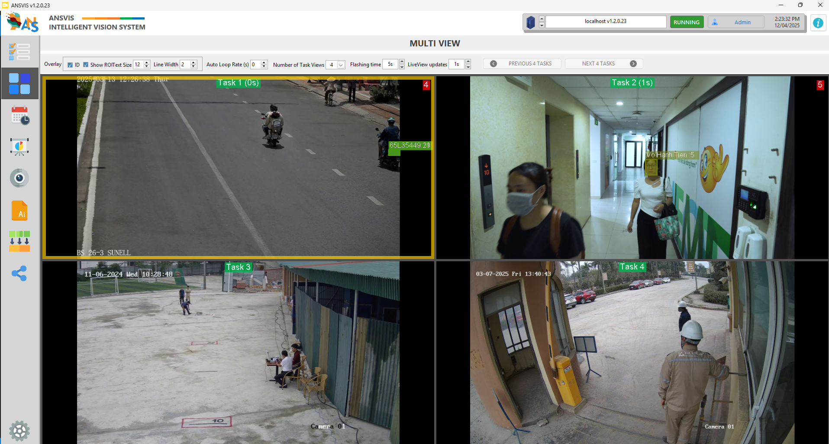This screenshot has width=829, height=444.
Task: Decrease the Flashing time stepper value
Action: pos(402,67)
